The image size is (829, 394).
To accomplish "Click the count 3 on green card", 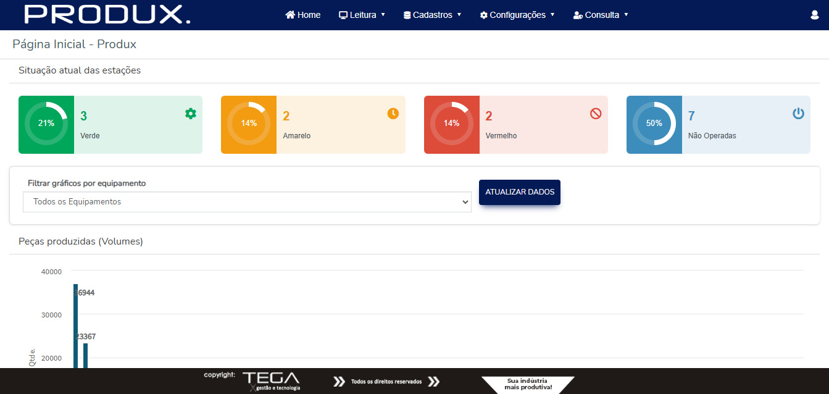I will click(84, 116).
